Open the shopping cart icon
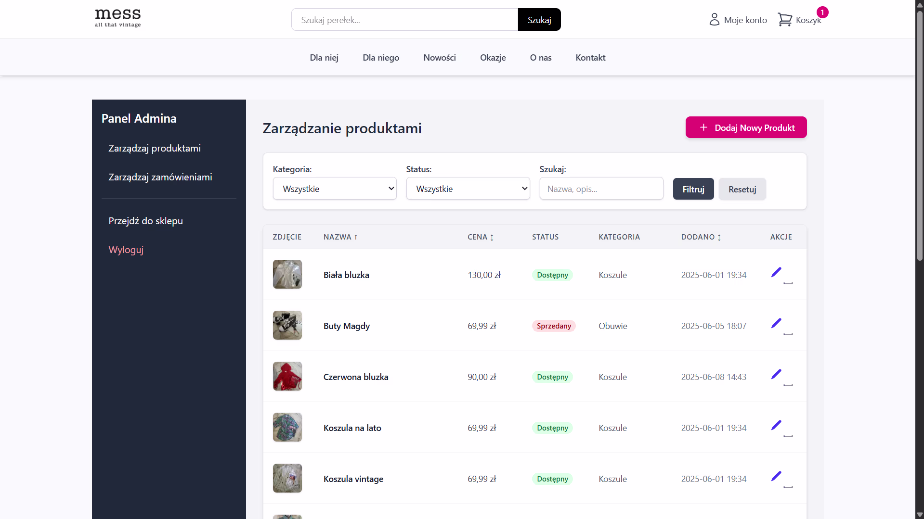 pos(785,20)
